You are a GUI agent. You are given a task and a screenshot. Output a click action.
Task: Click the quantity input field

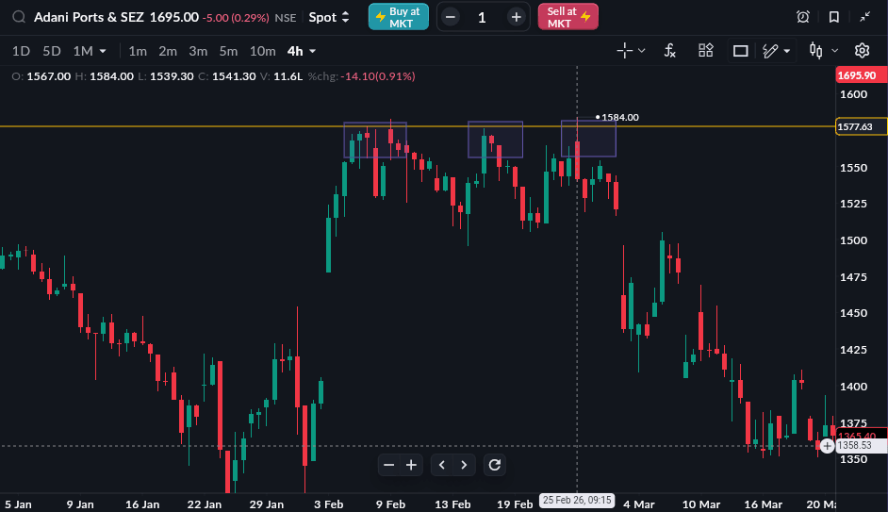pyautogui.click(x=482, y=18)
